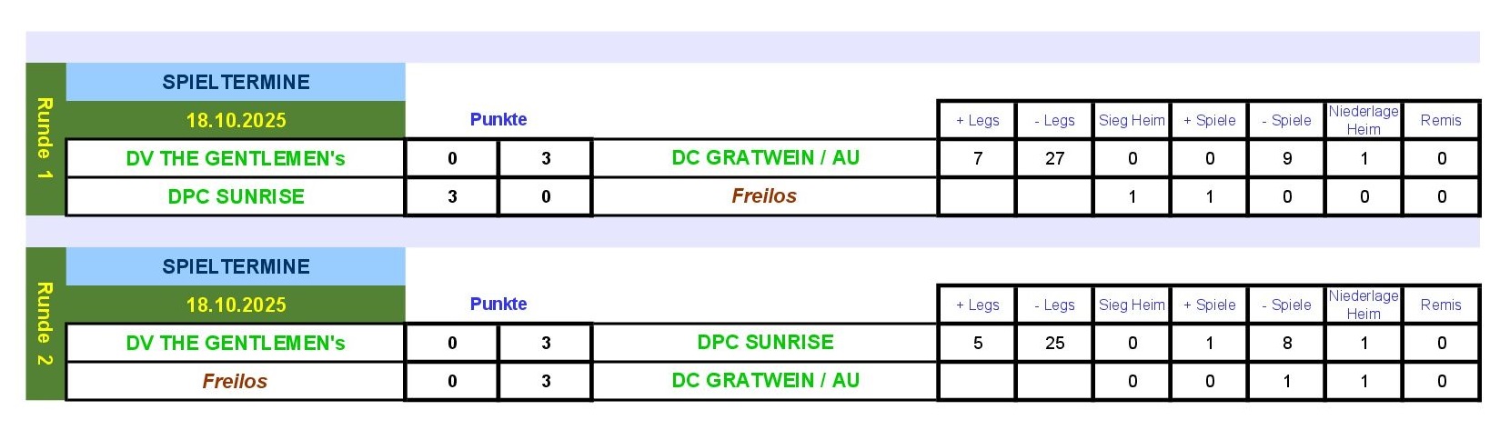Select the Sieg Heim header in Runde 1

pyautogui.click(x=1132, y=120)
